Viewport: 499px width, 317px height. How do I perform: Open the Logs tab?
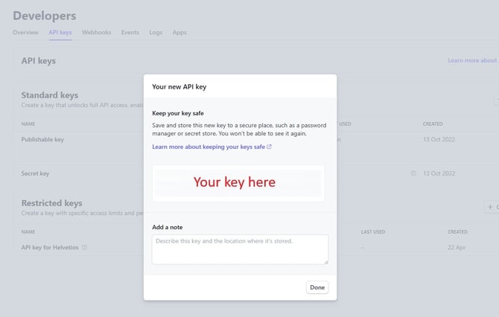156,33
